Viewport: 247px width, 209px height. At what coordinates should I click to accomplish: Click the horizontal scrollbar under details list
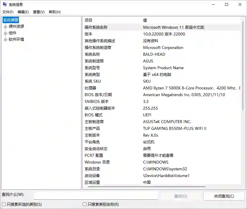tap(147, 186)
